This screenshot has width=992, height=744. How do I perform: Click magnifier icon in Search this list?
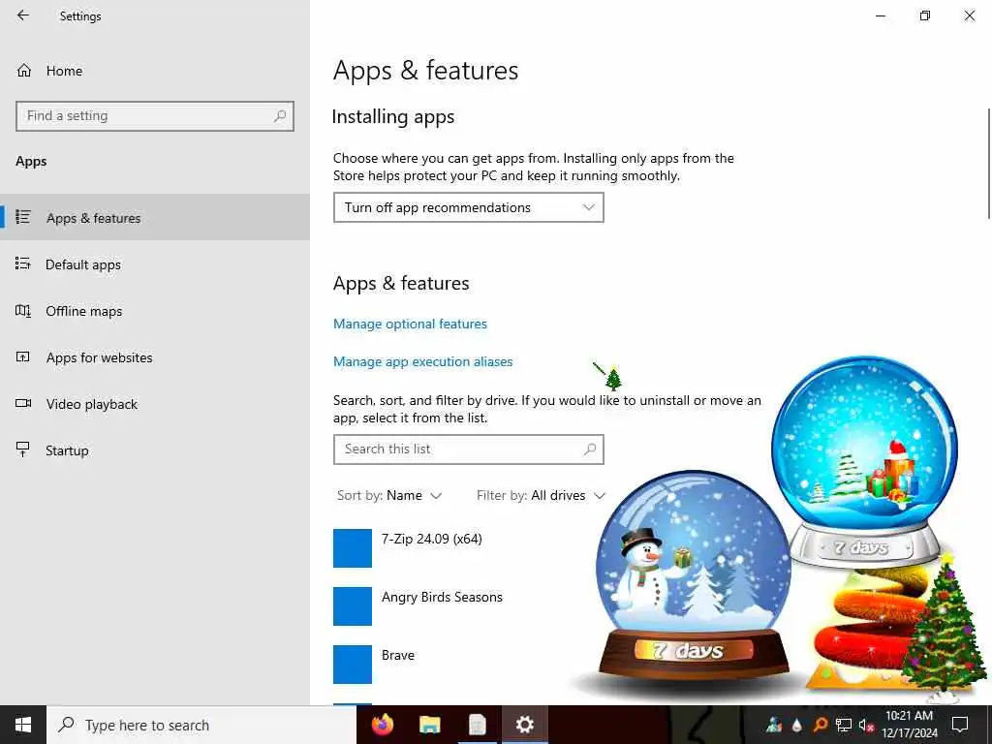[590, 449]
